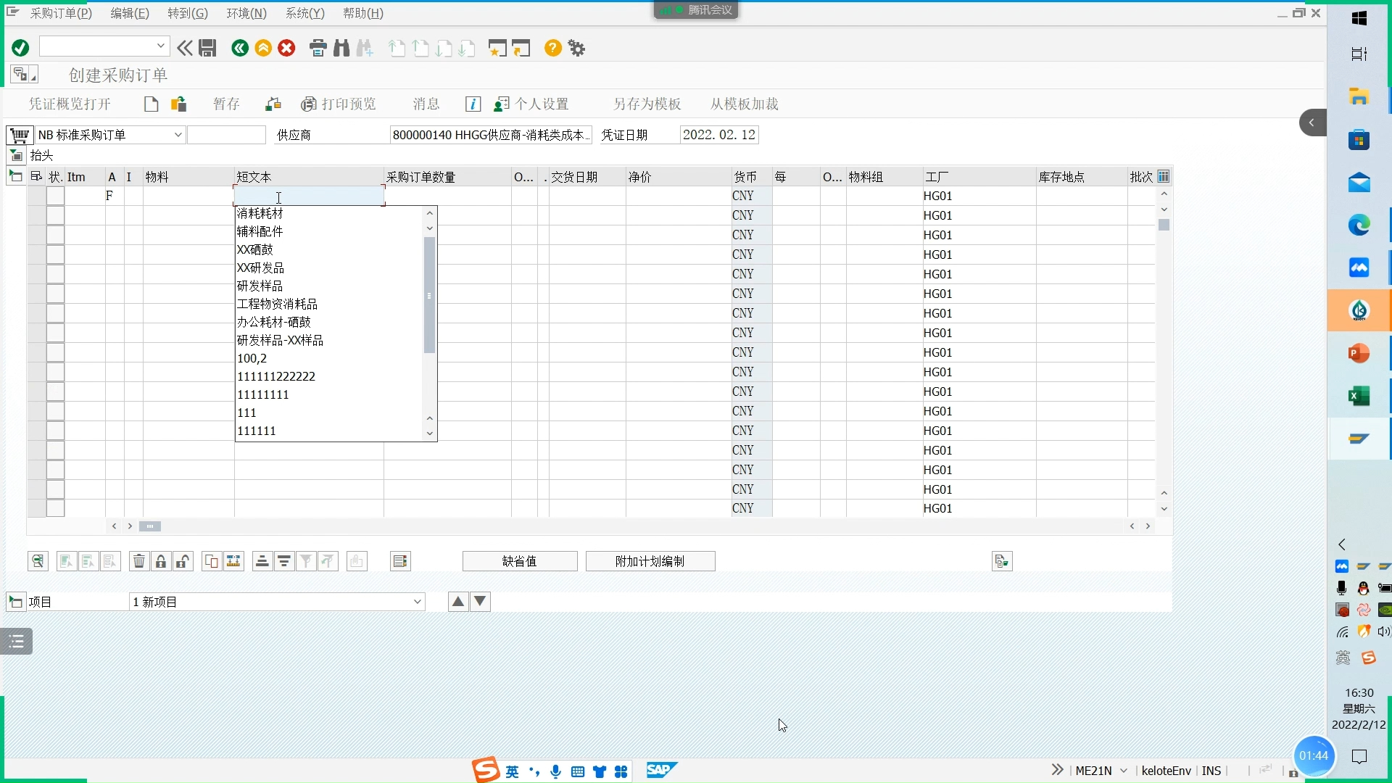Viewport: 1392px width, 783px height.
Task: Click the Save floppy disk icon
Action: (x=208, y=49)
